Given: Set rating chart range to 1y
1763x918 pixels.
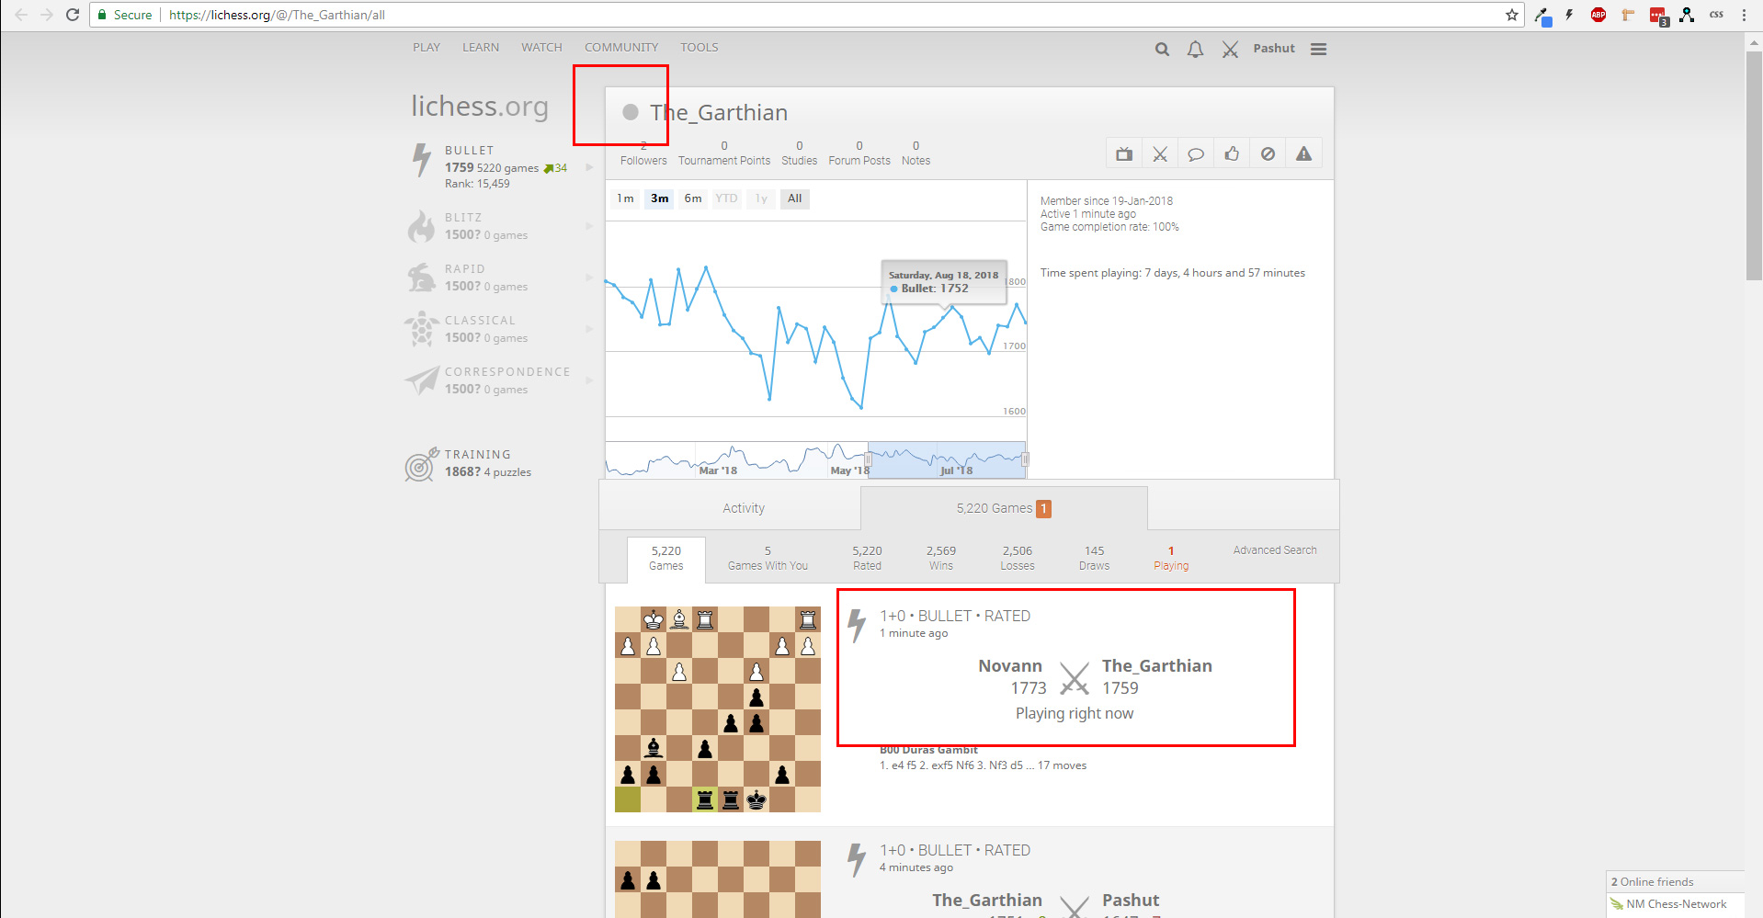Looking at the screenshot, I should [x=761, y=198].
